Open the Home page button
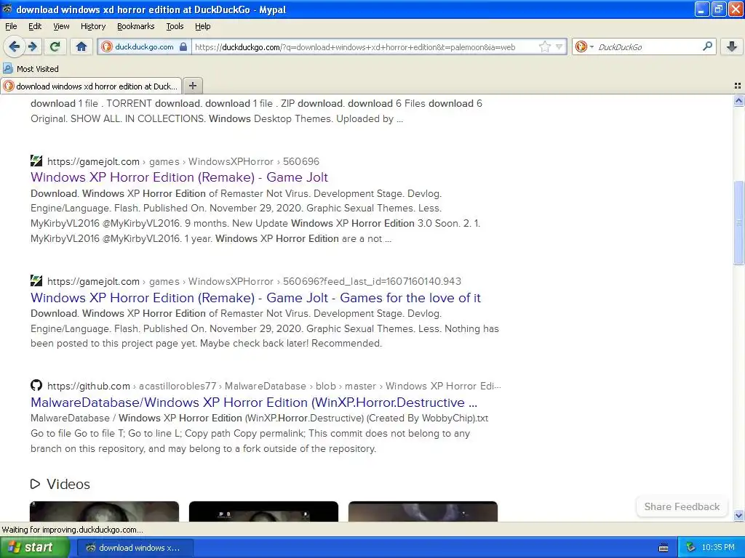 81,46
